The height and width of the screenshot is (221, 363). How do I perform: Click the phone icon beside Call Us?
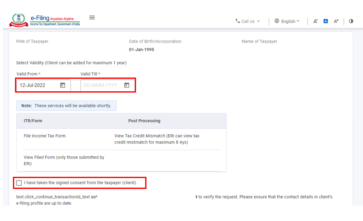238,21
